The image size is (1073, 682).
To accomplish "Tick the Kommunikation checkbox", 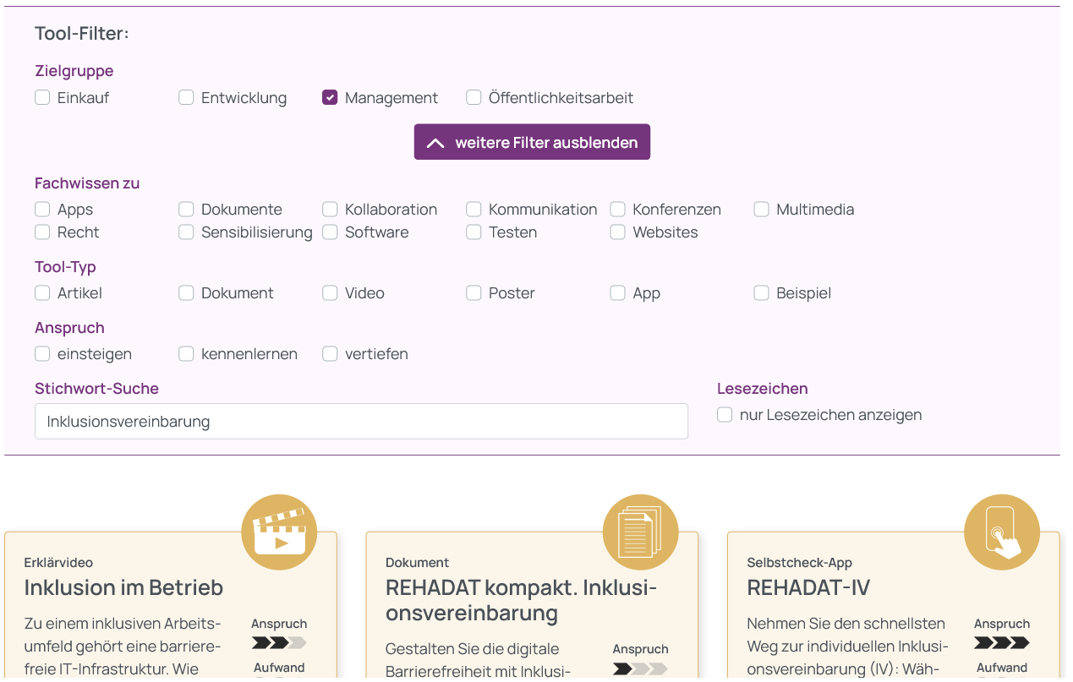I will pyautogui.click(x=474, y=209).
